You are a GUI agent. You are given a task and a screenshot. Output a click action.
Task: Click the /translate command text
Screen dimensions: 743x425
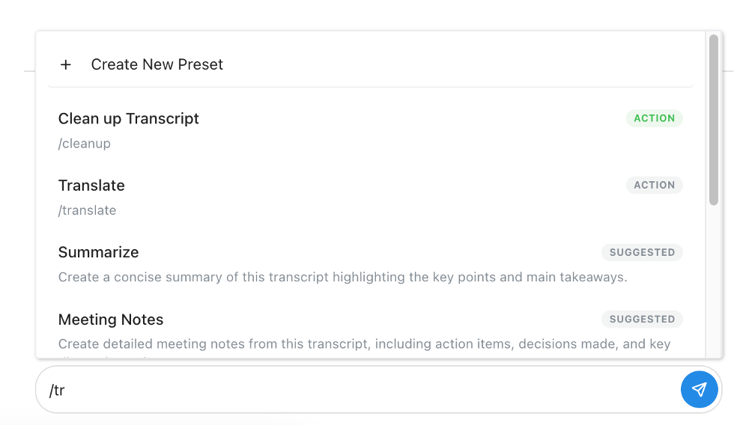(88, 210)
